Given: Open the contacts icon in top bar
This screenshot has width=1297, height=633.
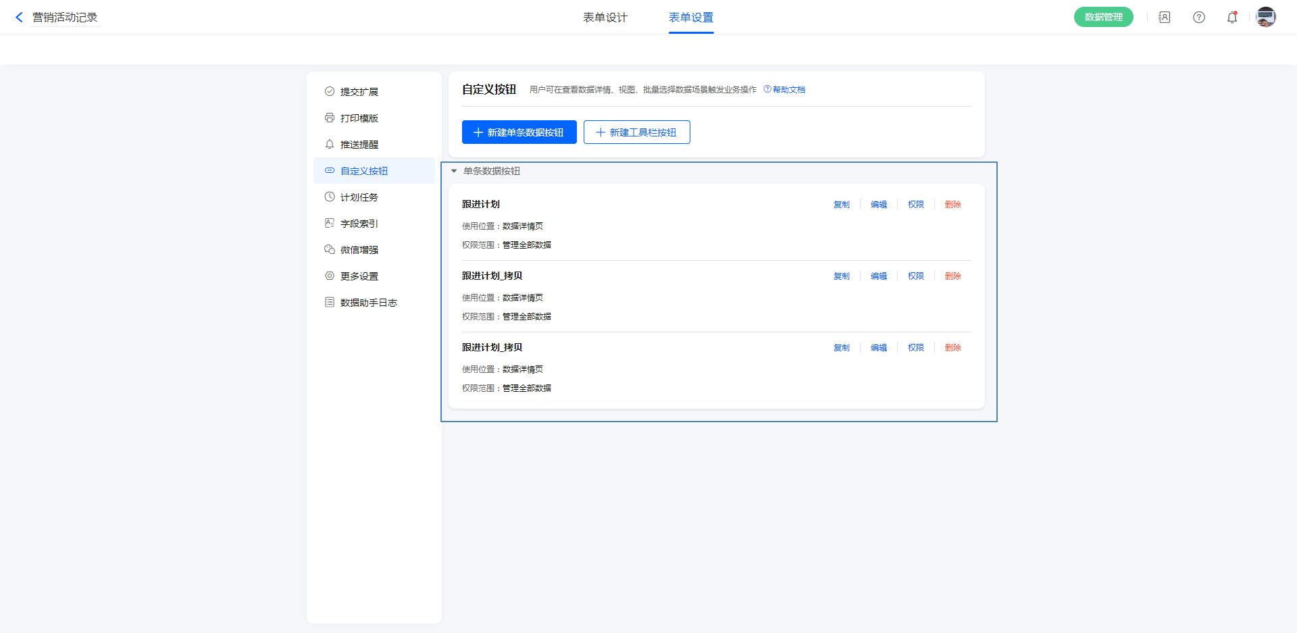Looking at the screenshot, I should [1164, 18].
